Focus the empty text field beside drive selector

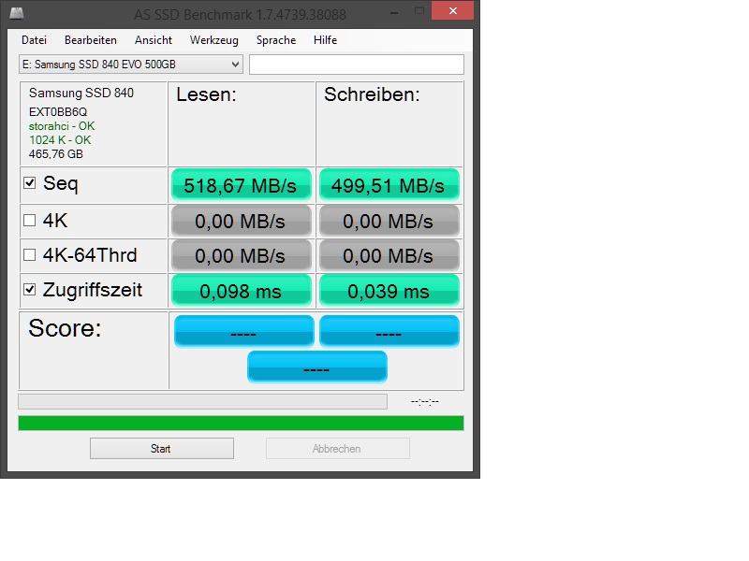tap(357, 65)
